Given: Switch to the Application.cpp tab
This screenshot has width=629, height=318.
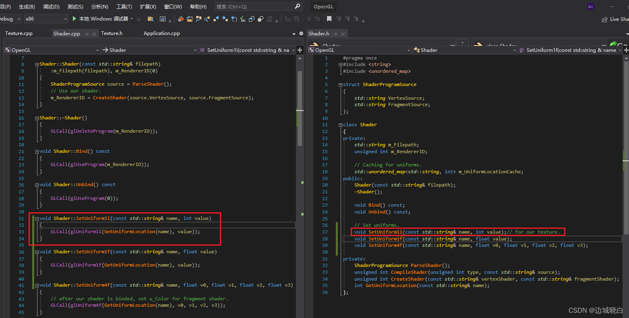Looking at the screenshot, I should pyautogui.click(x=161, y=33).
